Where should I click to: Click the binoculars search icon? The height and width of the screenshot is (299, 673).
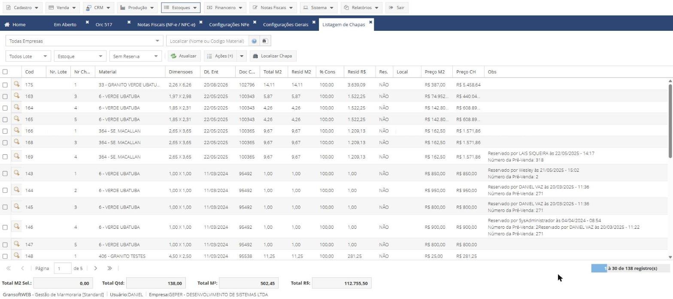[x=265, y=41]
